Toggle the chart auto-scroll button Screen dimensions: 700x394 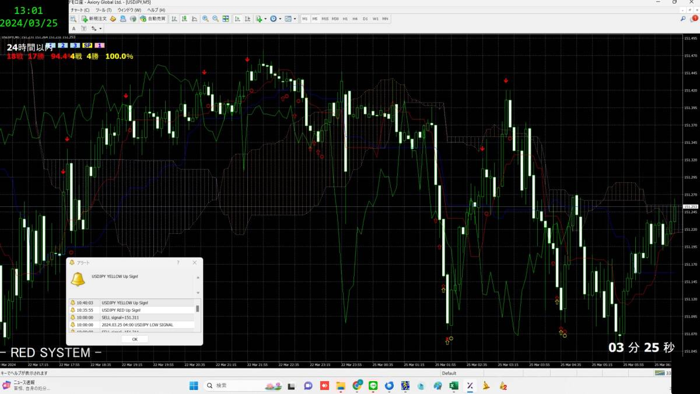click(237, 19)
